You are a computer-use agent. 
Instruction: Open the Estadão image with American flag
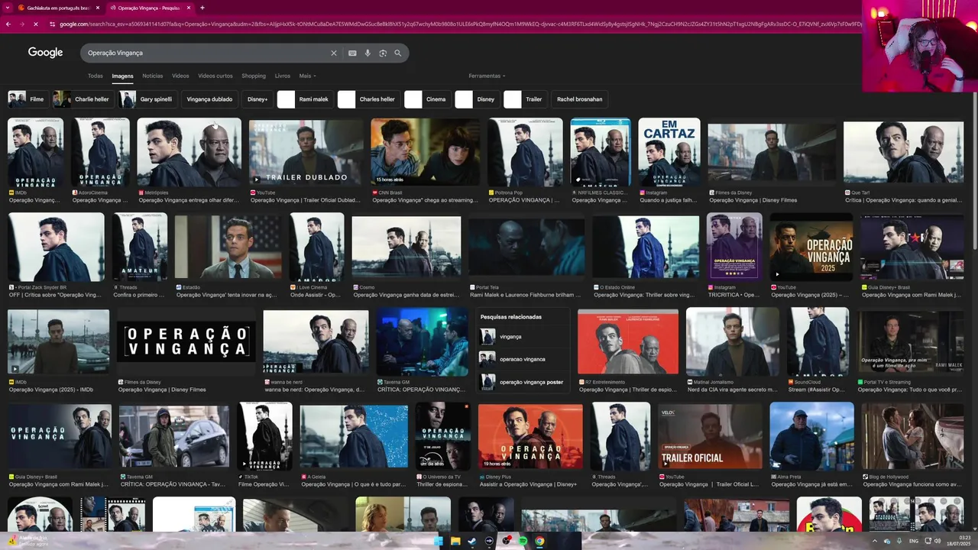pyautogui.click(x=228, y=247)
